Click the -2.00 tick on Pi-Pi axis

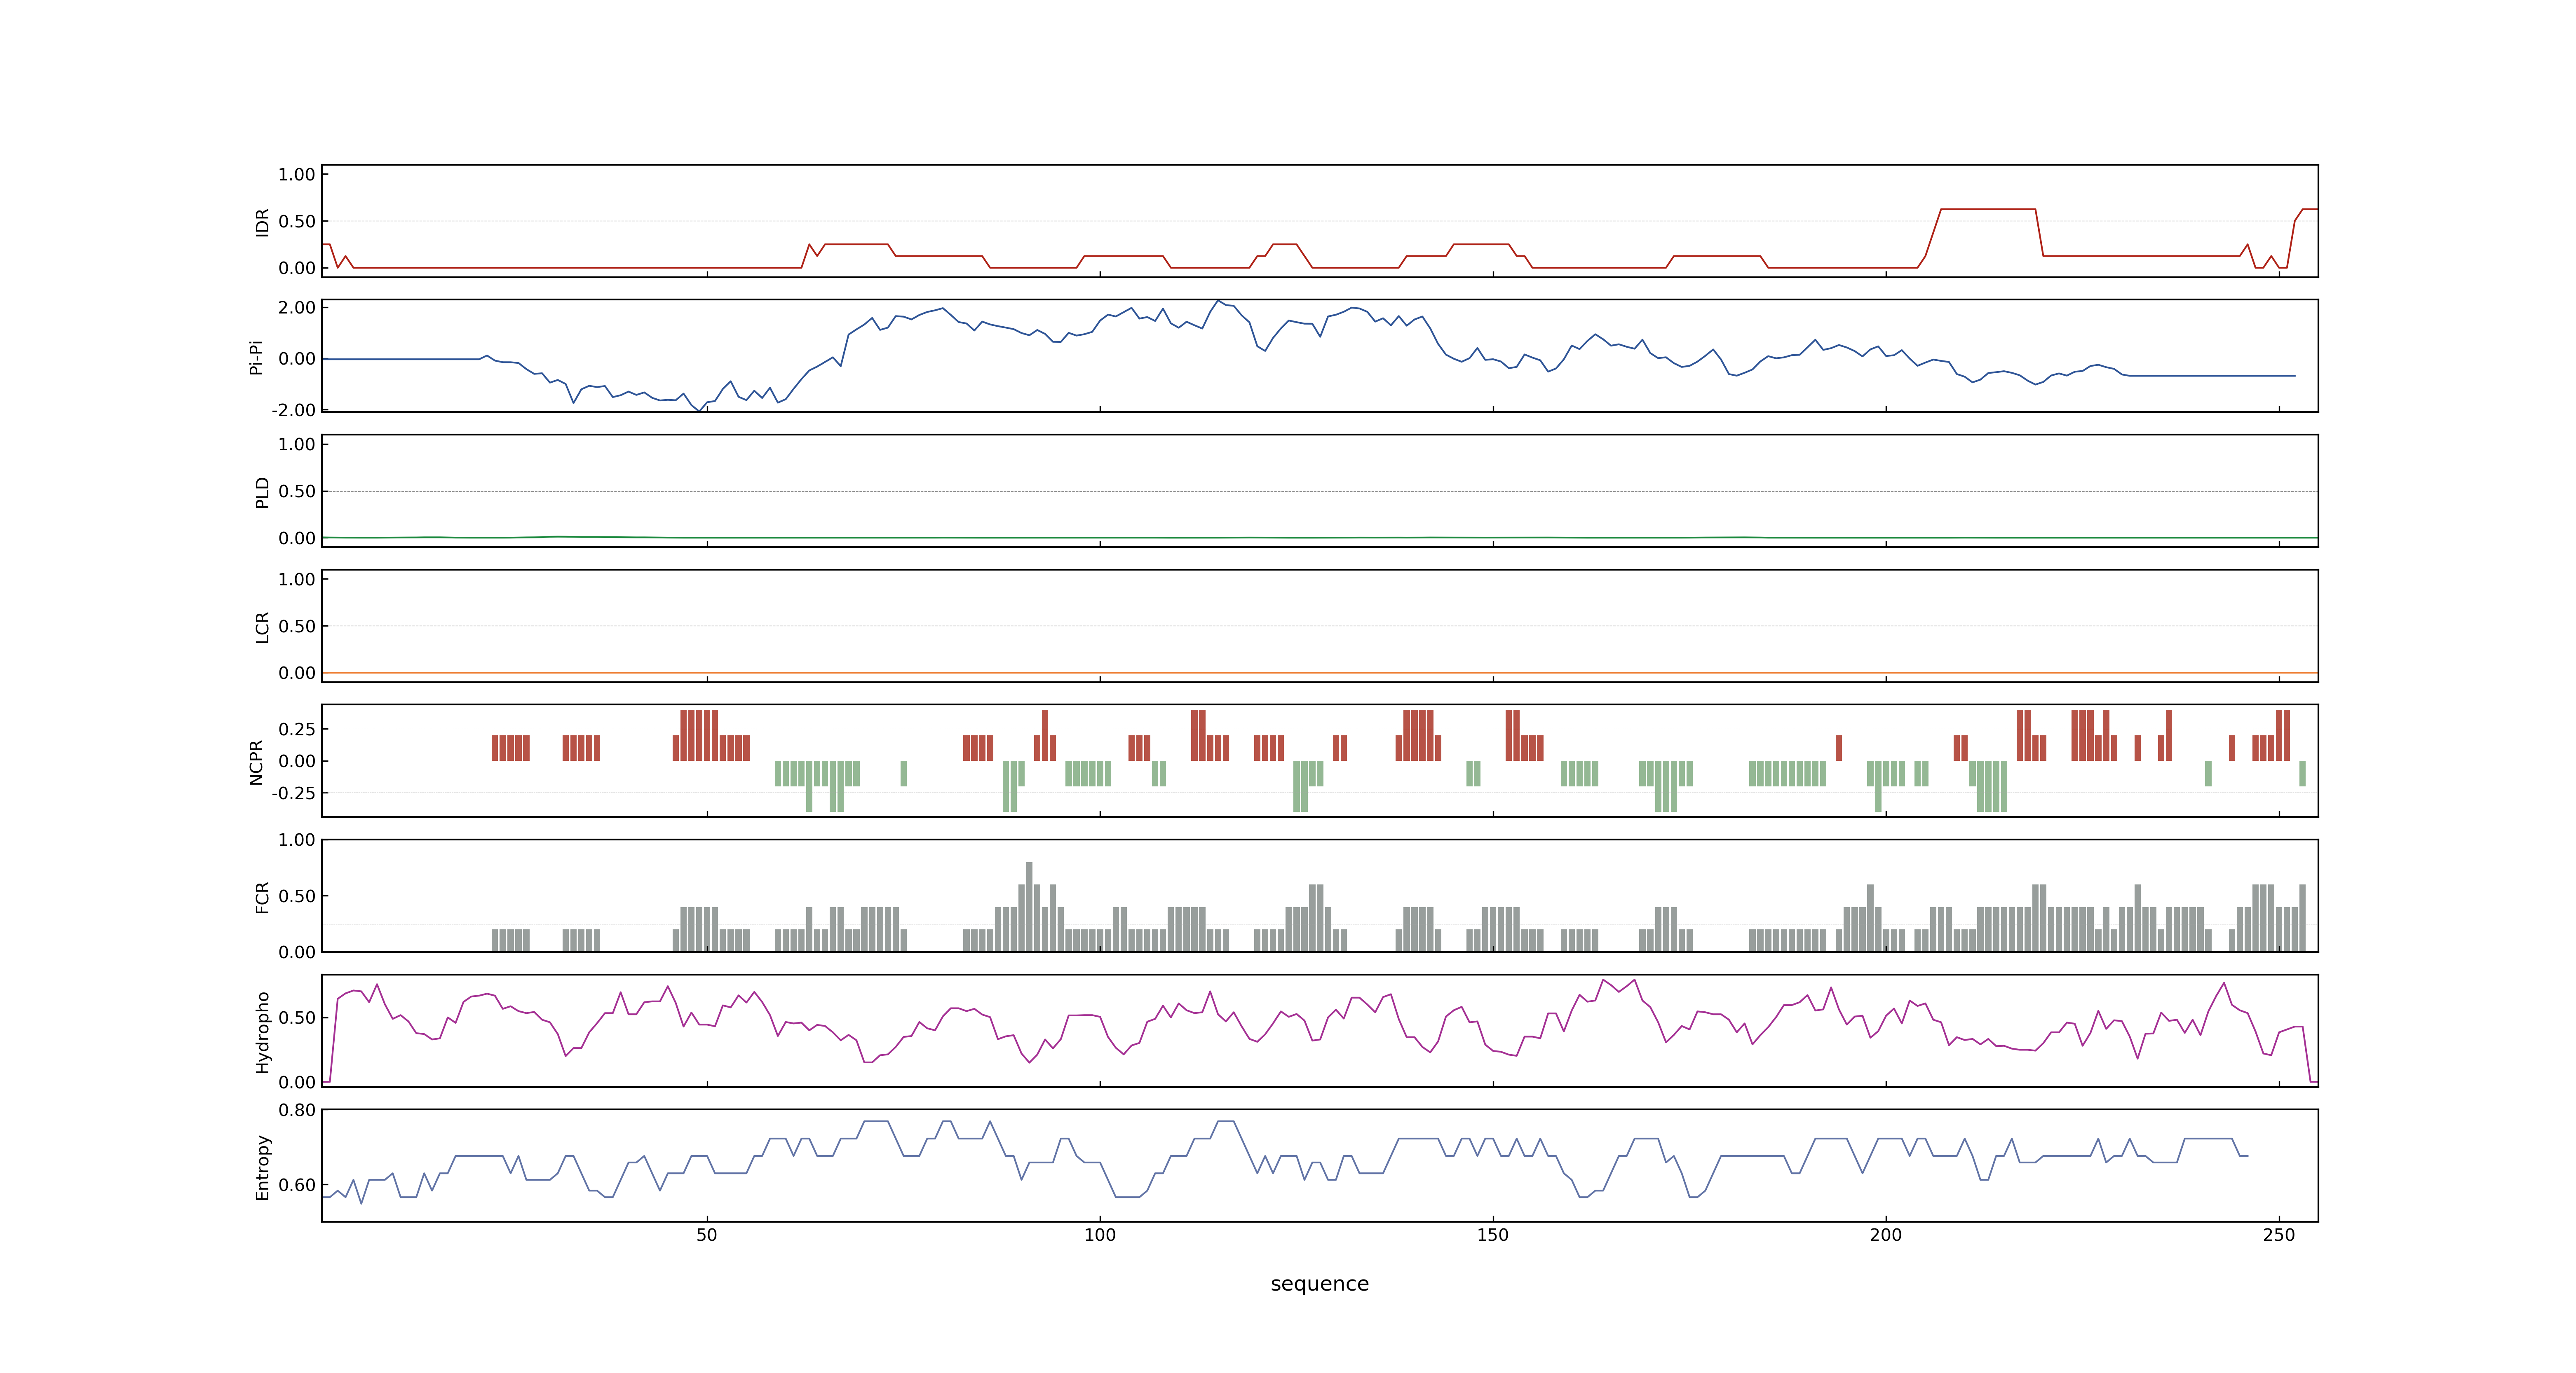[293, 410]
